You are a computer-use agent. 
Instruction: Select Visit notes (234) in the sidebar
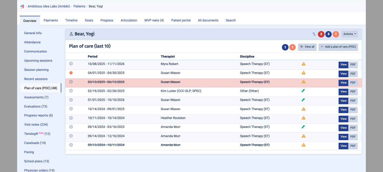pyautogui.click(x=36, y=124)
